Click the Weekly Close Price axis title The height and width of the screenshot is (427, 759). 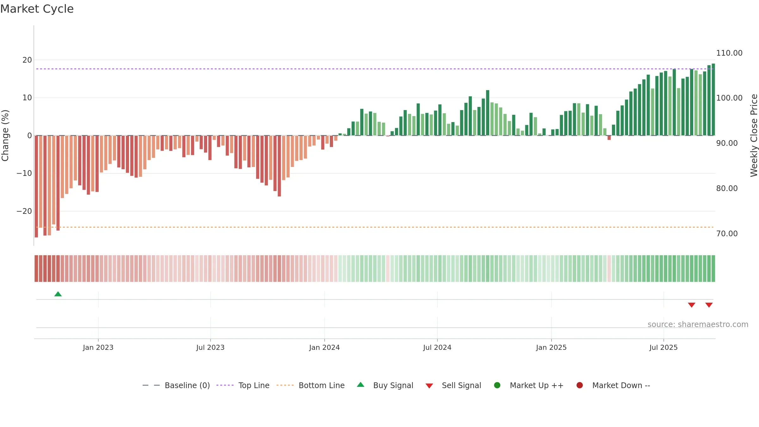[x=754, y=135]
